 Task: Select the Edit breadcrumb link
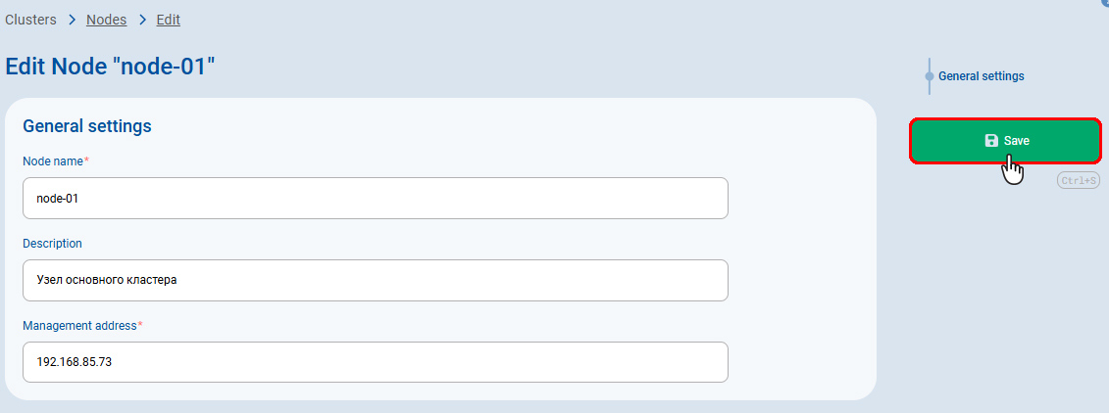(168, 20)
